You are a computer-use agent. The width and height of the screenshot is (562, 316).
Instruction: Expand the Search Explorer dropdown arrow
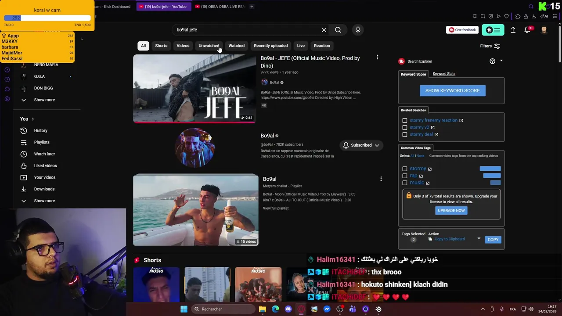tap(501, 61)
